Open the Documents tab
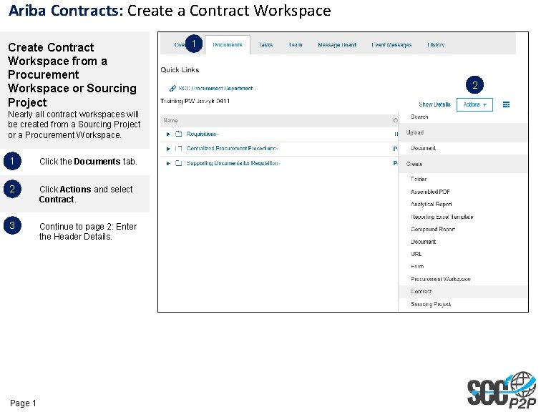This screenshot has width=541, height=412. coord(228,45)
